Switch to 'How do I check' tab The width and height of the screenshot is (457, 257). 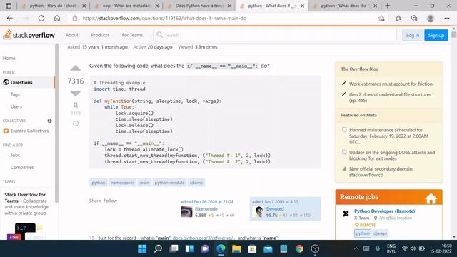point(53,6)
